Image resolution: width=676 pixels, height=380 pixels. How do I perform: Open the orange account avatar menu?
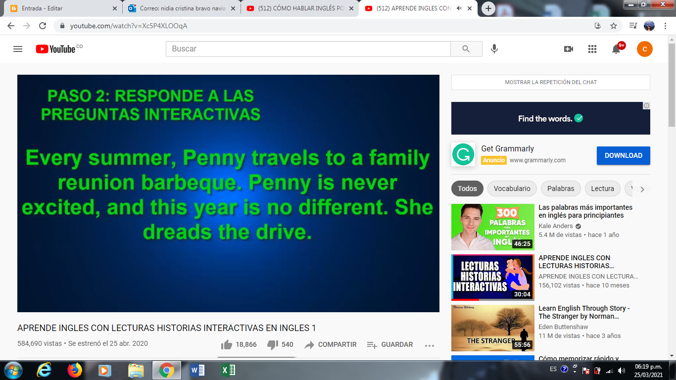tap(645, 49)
